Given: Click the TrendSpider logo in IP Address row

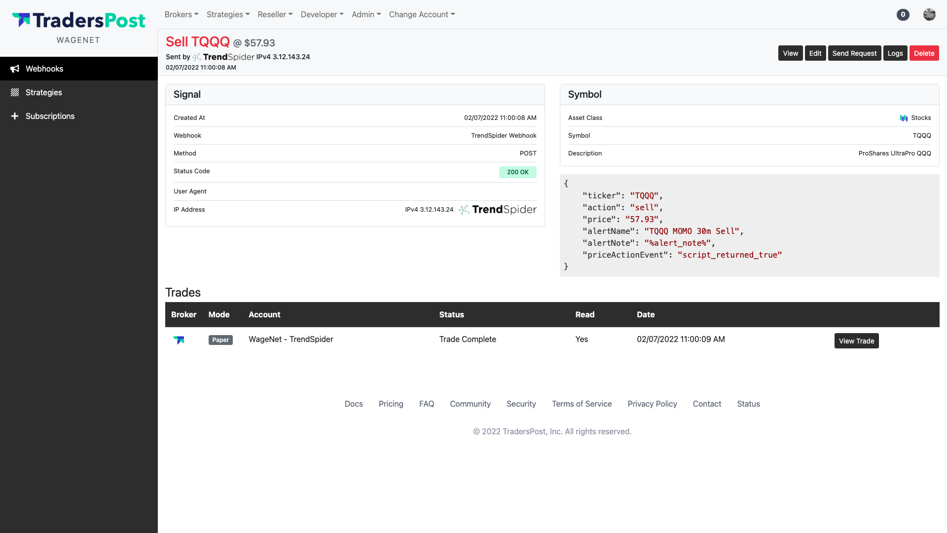Looking at the screenshot, I should (x=497, y=209).
